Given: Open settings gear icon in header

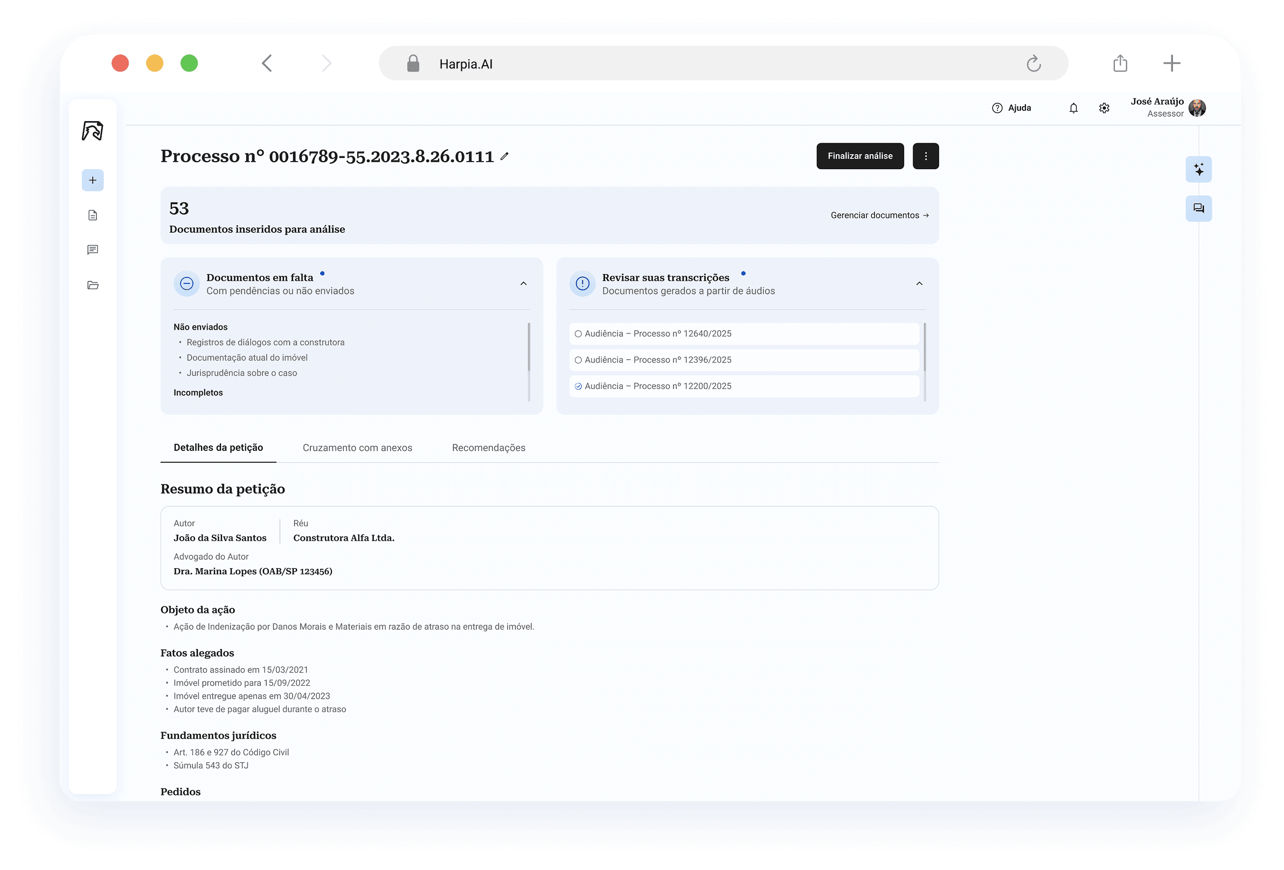Looking at the screenshot, I should [x=1104, y=108].
